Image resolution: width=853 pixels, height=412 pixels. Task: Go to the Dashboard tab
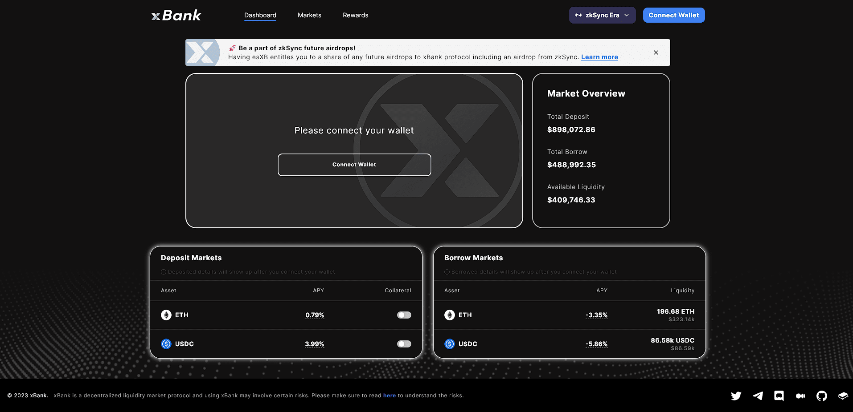coord(260,15)
